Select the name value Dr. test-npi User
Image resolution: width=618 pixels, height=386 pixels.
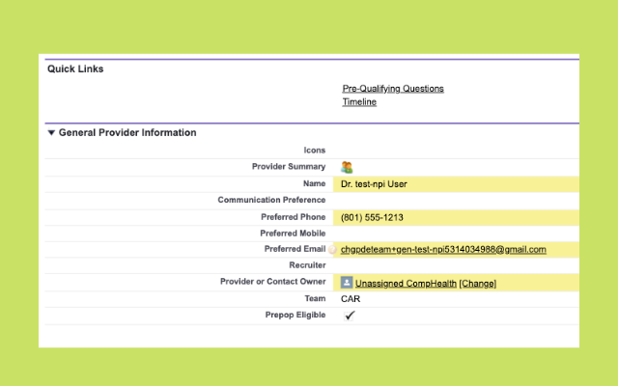(x=374, y=184)
